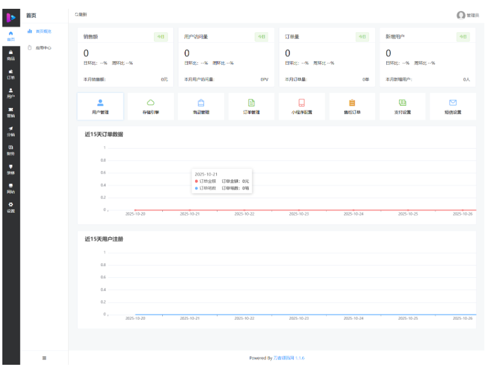The width and height of the screenshot is (492, 373).
Task: Click footer version link 1.1.6
Action: [299, 357]
